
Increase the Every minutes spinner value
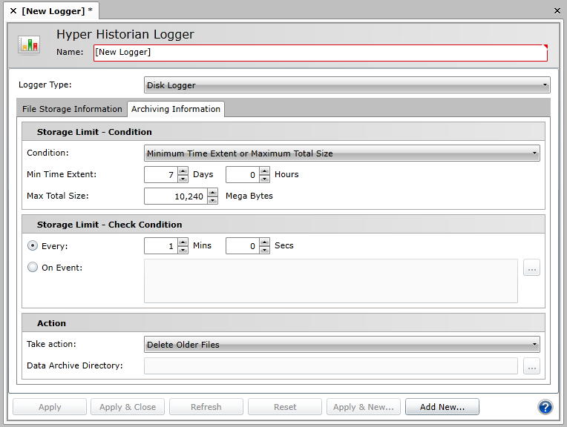pos(183,242)
